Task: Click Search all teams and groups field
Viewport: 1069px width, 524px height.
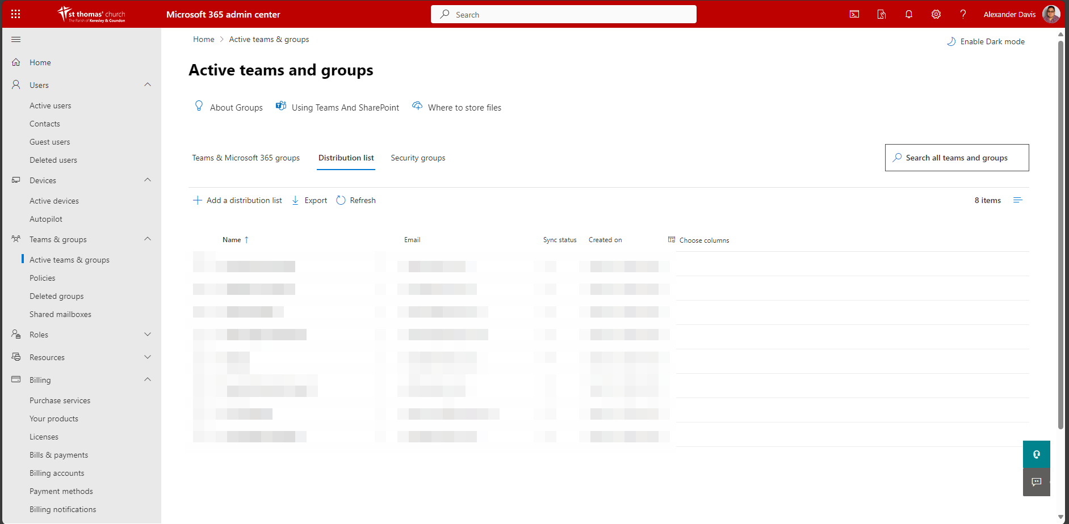Action: 957,158
